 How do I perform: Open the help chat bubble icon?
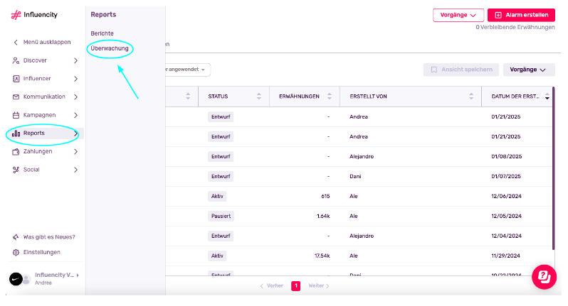(x=544, y=277)
